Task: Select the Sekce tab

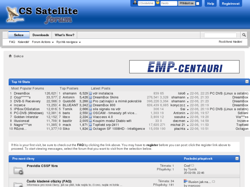Action: point(19,35)
